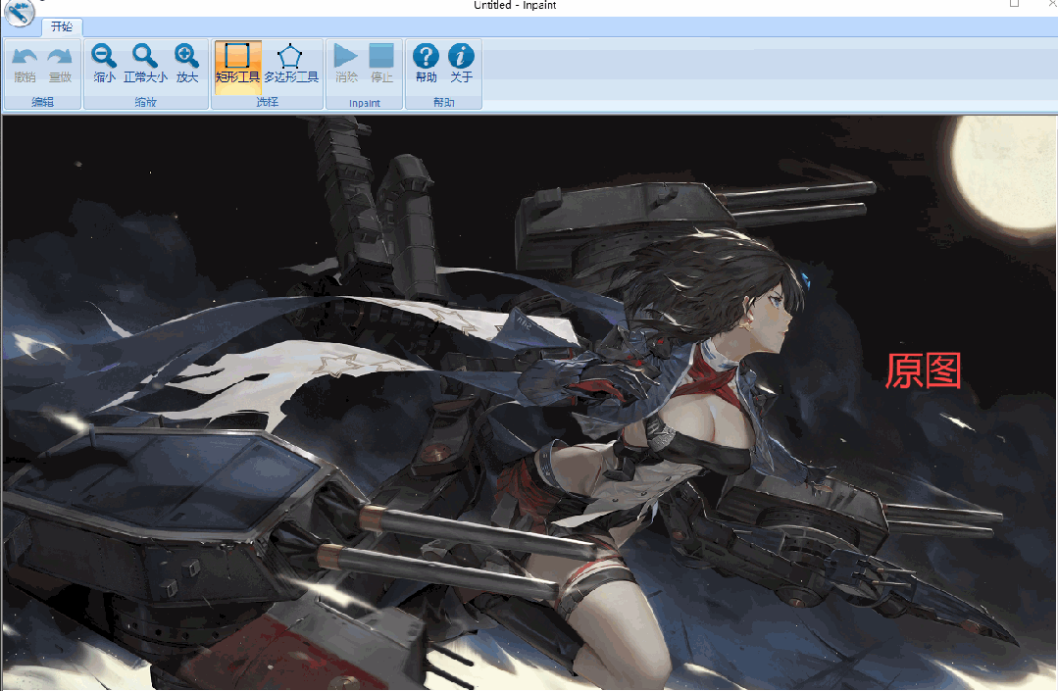Click the image canvas showing the anime artwork
Viewport: 1058px width, 691px height.
(529, 403)
